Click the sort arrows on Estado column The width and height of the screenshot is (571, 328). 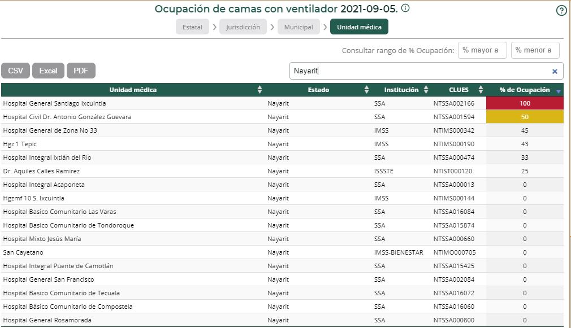(x=367, y=89)
